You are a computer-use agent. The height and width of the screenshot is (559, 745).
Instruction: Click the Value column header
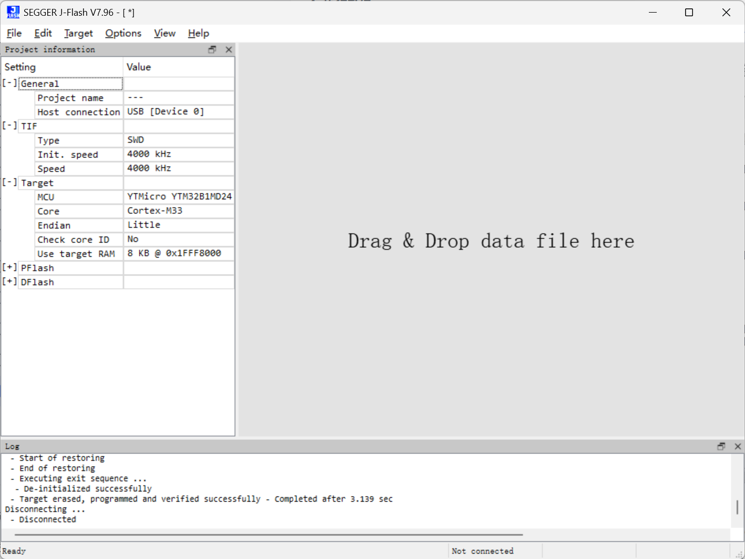tap(179, 67)
